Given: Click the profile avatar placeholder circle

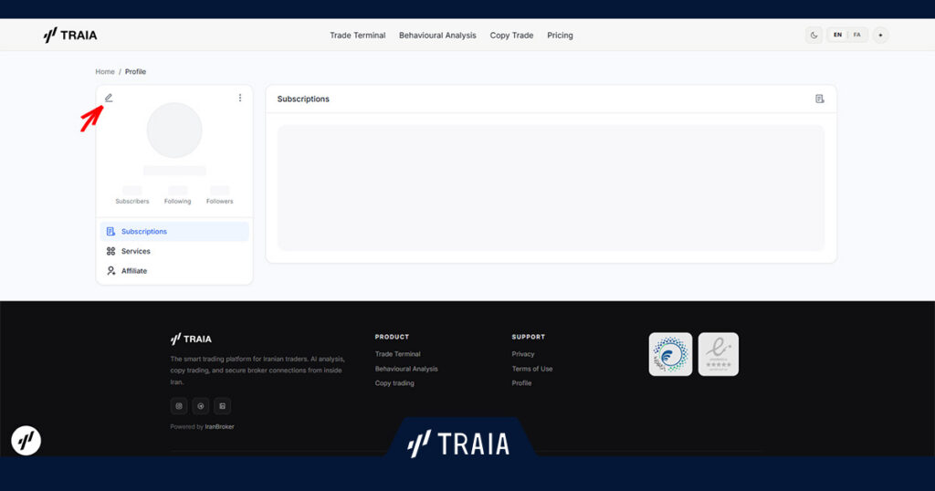Looking at the screenshot, I should click(174, 130).
